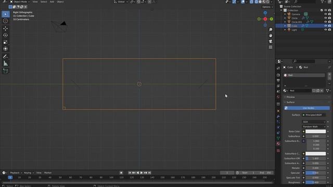The height and width of the screenshot is (187, 333).
Task: Jump to the timeline start frame
Action: click(130, 173)
